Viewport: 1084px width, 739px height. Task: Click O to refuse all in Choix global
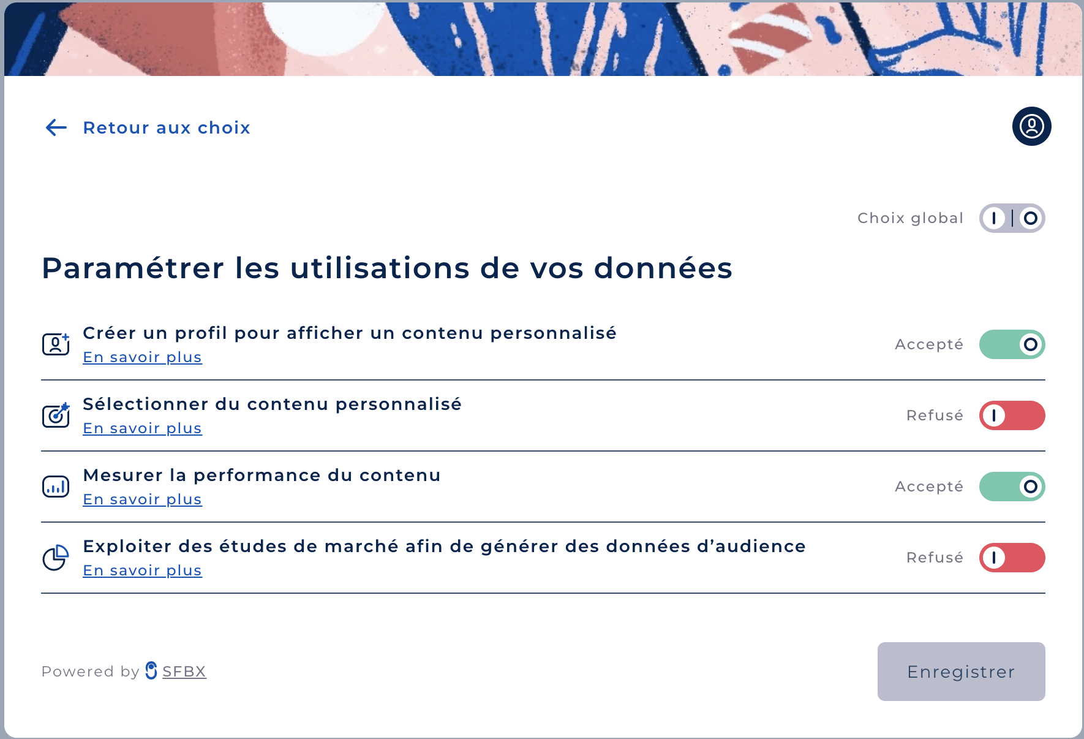[1030, 218]
